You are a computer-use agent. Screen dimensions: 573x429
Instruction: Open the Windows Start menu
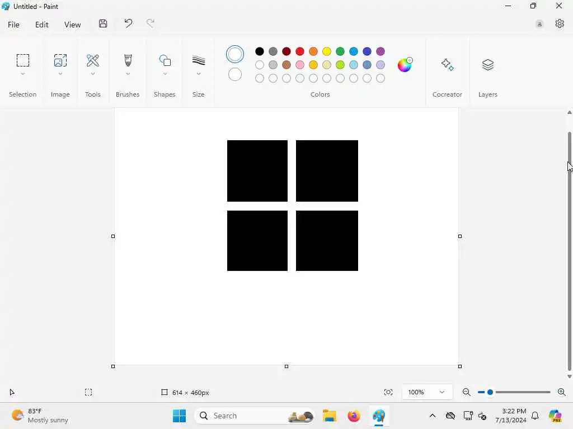click(x=179, y=416)
